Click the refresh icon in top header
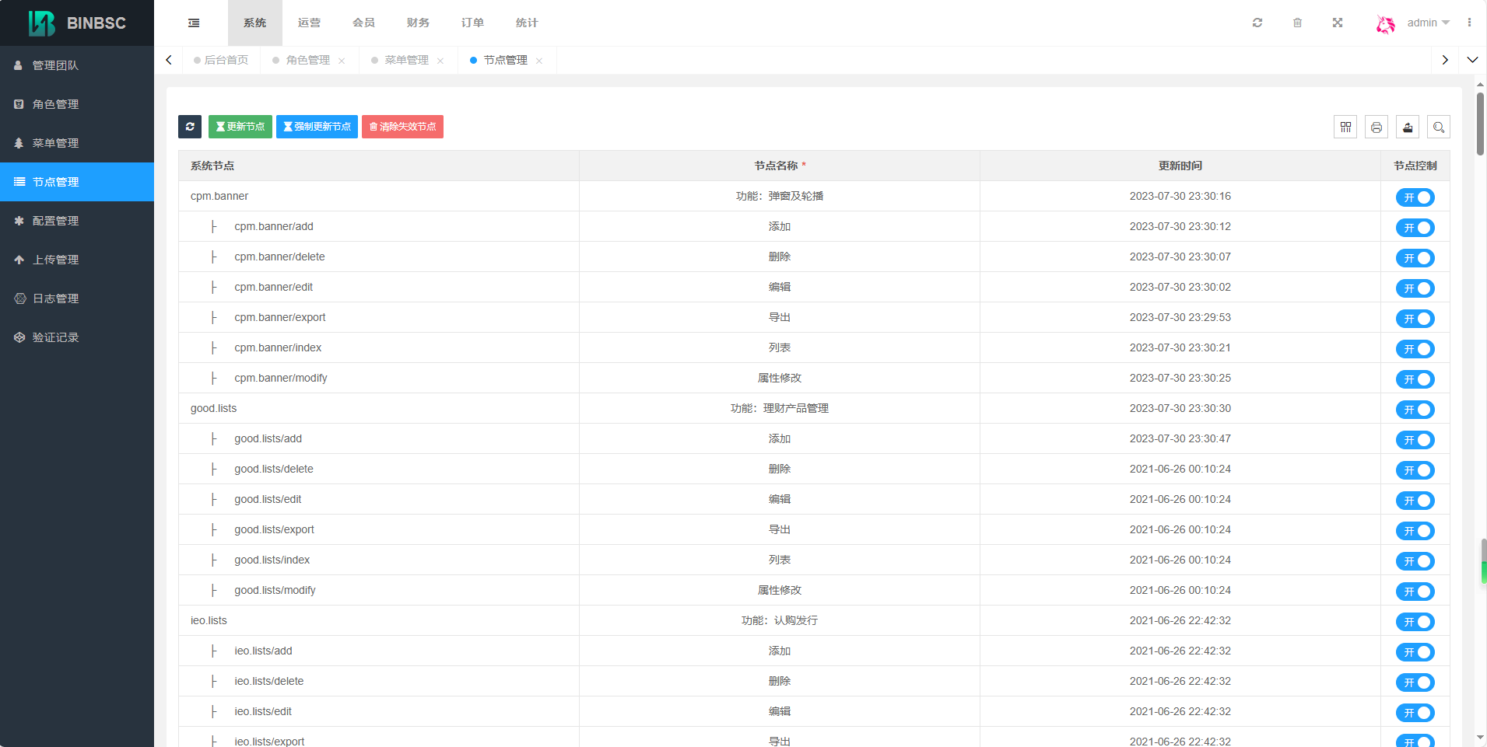 point(1257,23)
